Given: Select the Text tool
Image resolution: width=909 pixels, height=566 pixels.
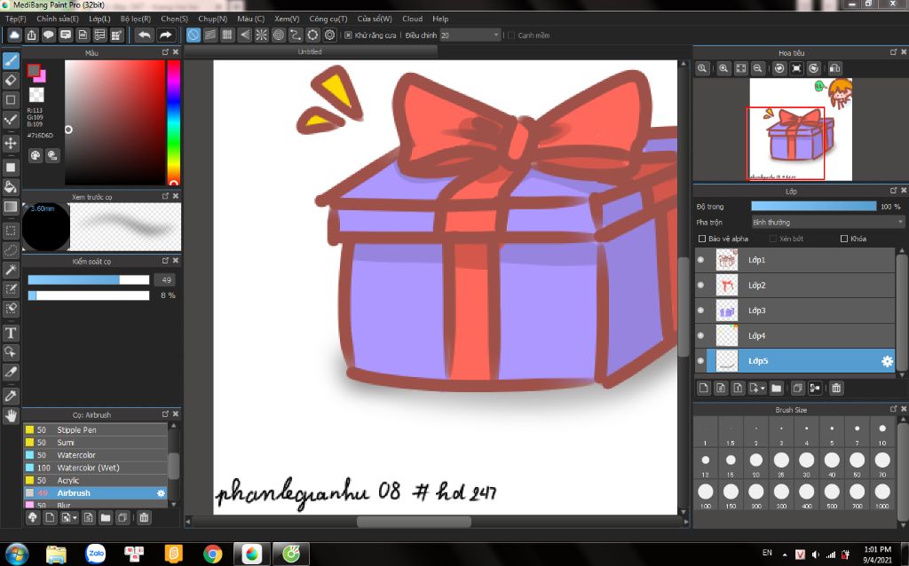Looking at the screenshot, I should tap(11, 333).
